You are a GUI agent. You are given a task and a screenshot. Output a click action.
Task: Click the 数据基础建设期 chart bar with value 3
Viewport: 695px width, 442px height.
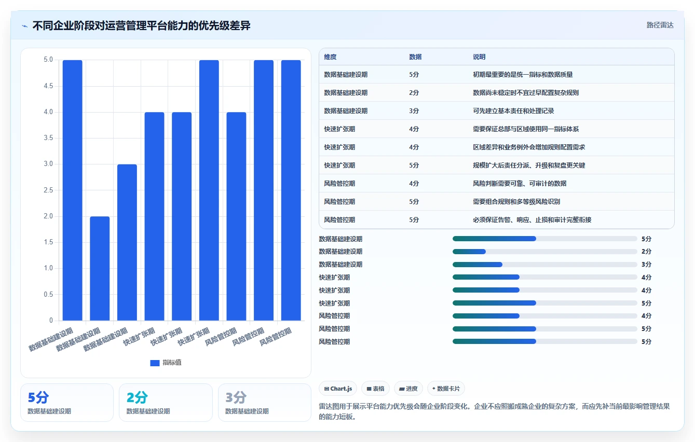[x=127, y=242]
